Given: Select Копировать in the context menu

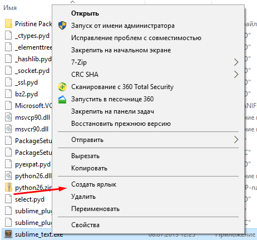Looking at the screenshot, I should click(89, 168).
